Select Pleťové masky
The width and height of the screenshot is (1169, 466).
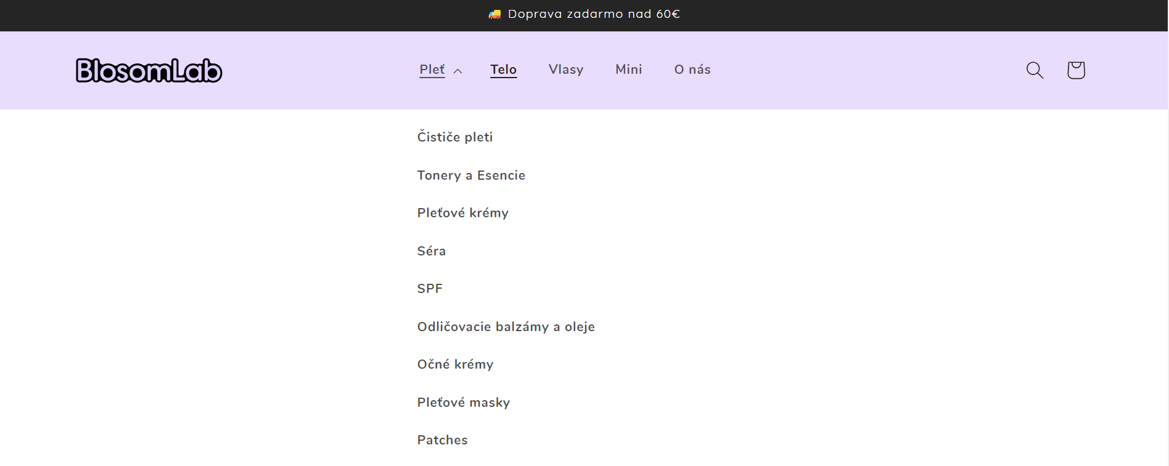pos(463,402)
